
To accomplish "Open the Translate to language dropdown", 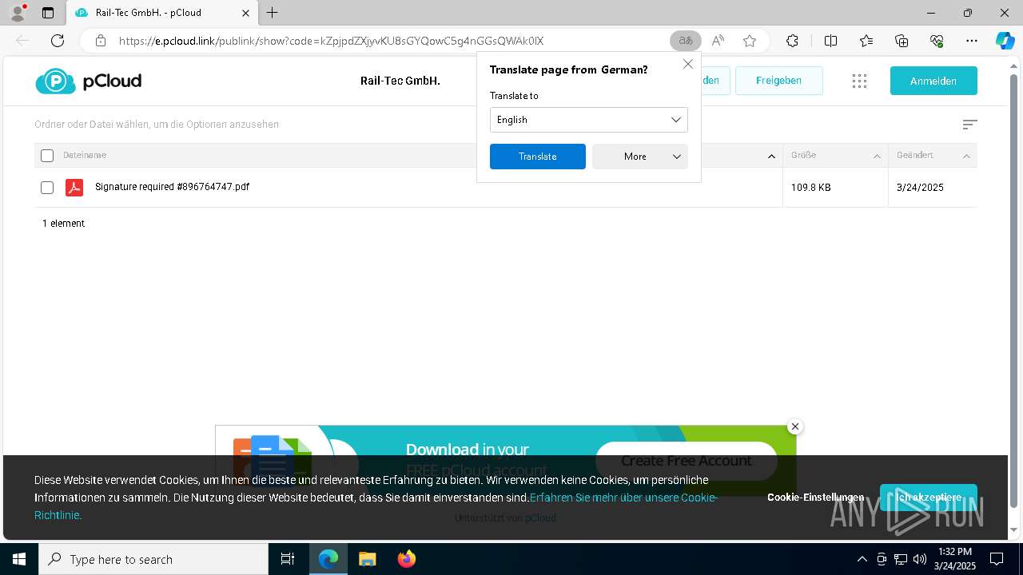I will (x=588, y=120).
